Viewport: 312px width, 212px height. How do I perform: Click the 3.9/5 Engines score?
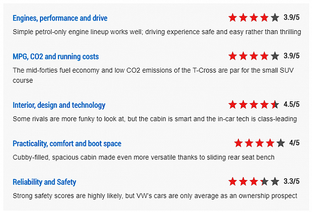tap(292, 18)
